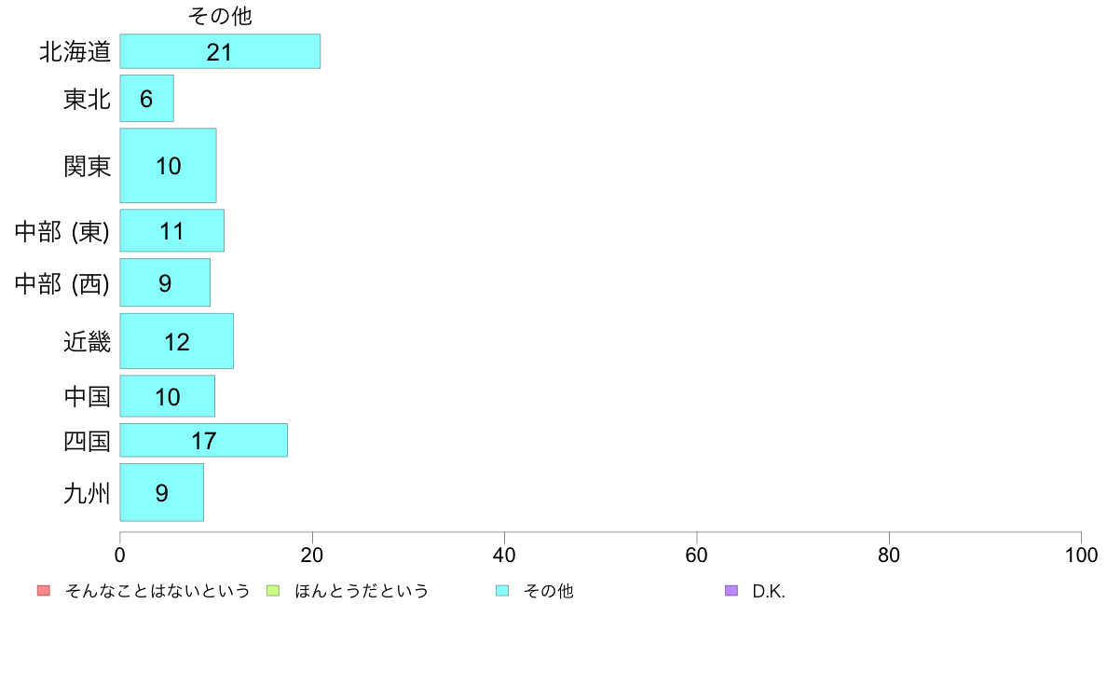The image size is (1107, 686).
Task: Click the 北海道 axis label
Action: 75,51
